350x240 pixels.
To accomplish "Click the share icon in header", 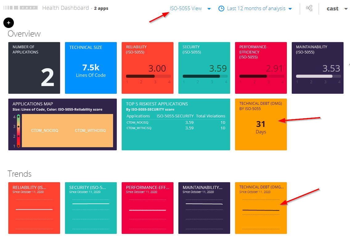I will 309,8.
